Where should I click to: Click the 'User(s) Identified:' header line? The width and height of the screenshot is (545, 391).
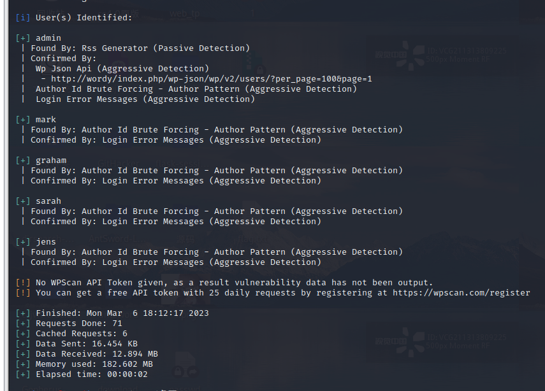tap(82, 18)
